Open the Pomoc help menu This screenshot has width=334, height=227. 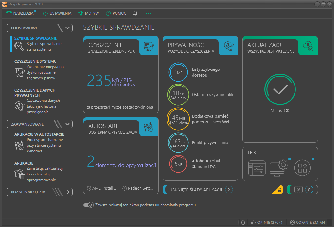point(116,13)
